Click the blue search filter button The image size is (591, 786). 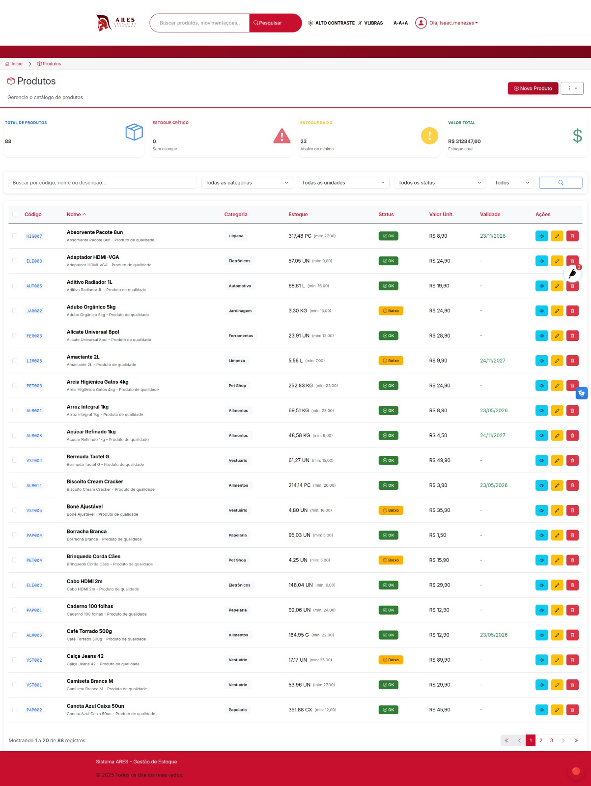560,183
